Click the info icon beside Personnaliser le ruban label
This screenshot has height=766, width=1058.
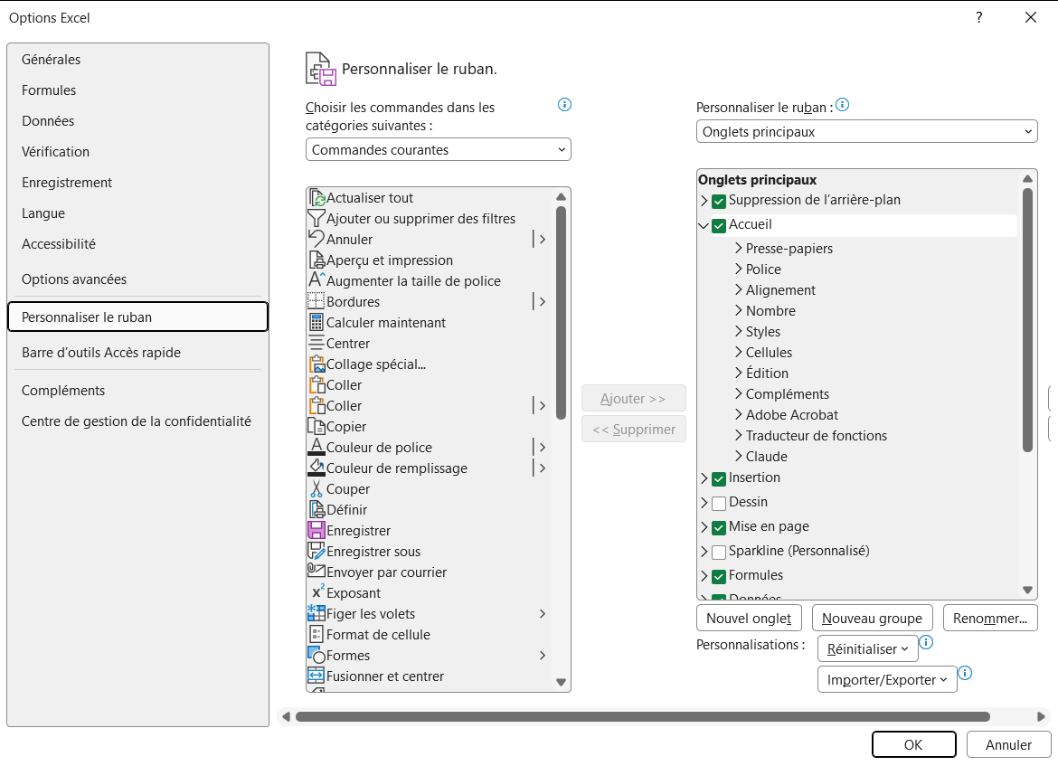click(x=842, y=105)
